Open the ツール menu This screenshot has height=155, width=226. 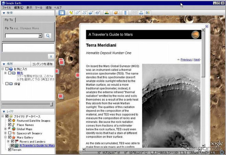click(x=38, y=7)
